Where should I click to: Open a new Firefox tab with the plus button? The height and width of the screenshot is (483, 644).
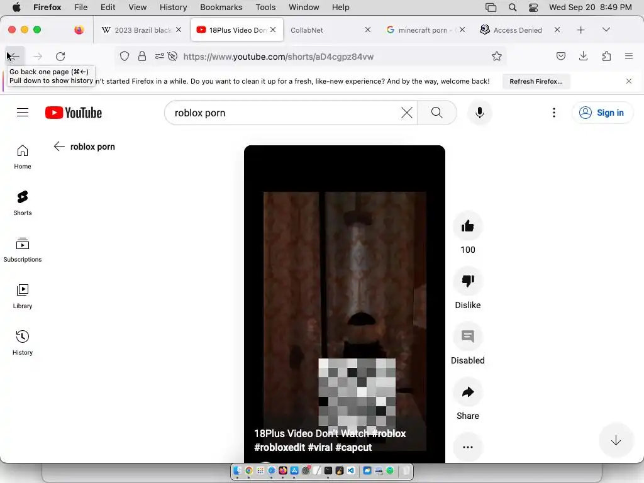click(x=580, y=30)
